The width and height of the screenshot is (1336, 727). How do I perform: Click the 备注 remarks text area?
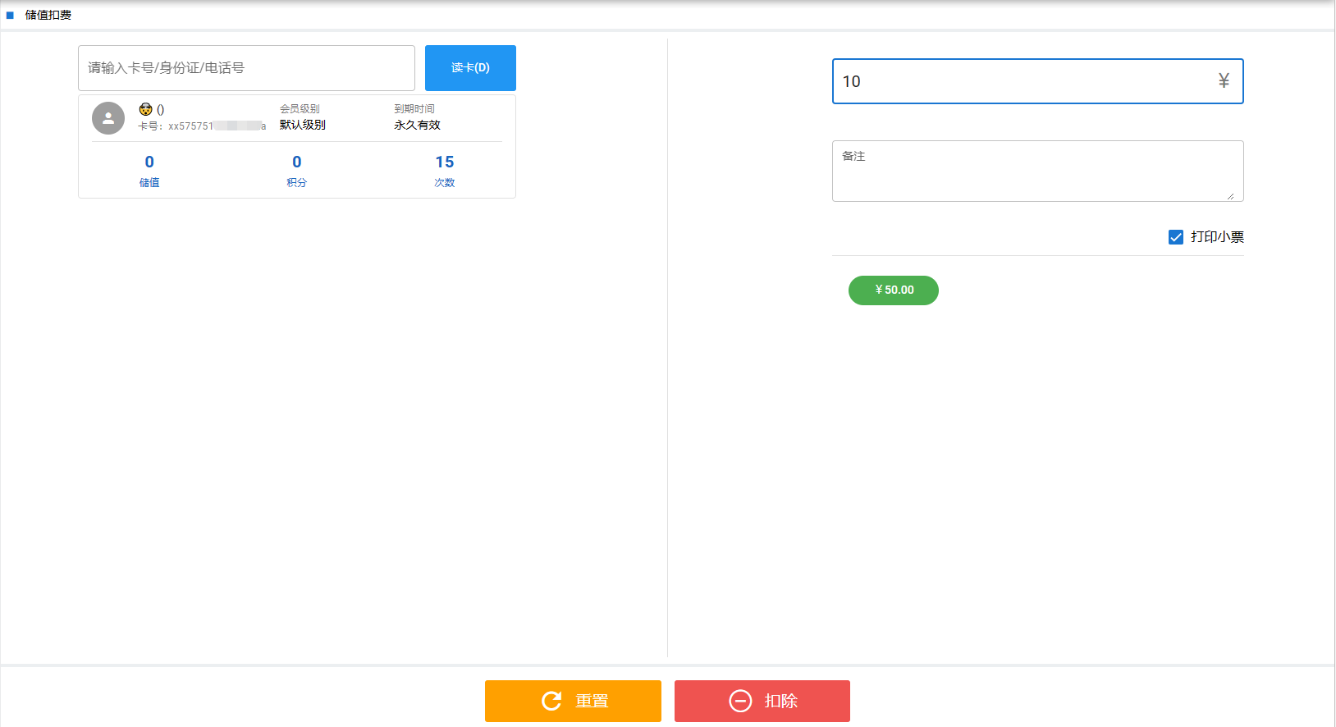(x=1038, y=171)
